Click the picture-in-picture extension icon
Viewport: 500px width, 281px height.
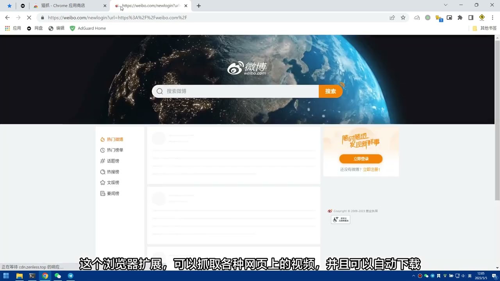(x=449, y=18)
